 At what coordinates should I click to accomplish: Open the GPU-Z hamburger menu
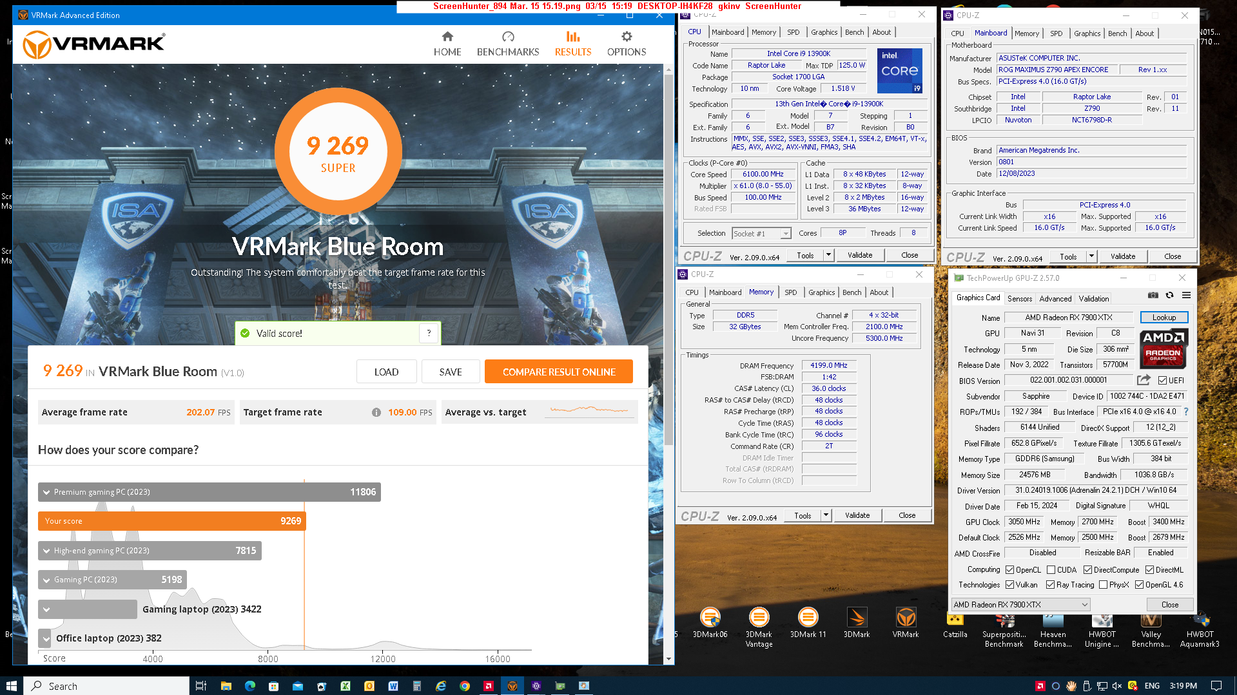point(1186,295)
